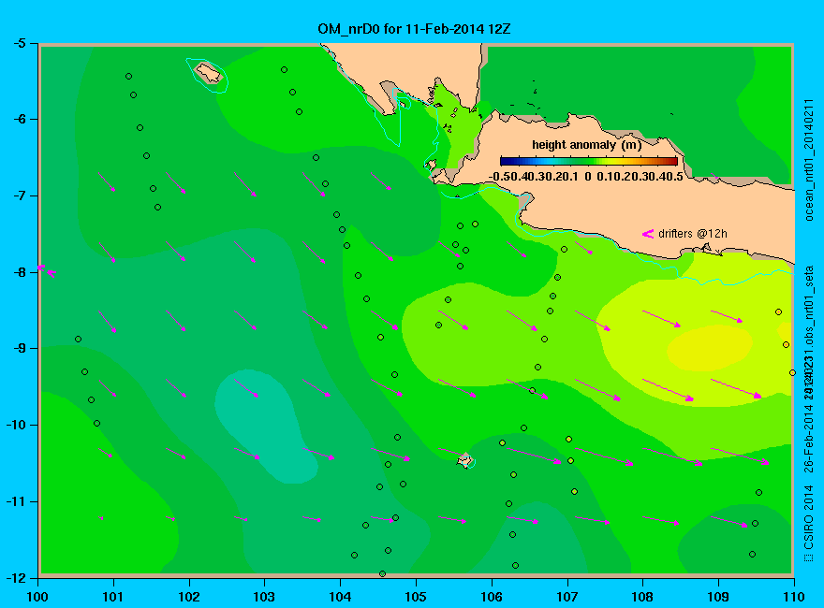Click the plot title "OM_nrD0 for 11-Feb-2014 12Z"
This screenshot has height=608, width=824.
click(414, 29)
